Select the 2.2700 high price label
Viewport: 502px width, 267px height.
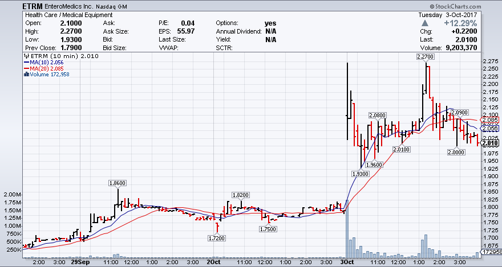[426, 57]
